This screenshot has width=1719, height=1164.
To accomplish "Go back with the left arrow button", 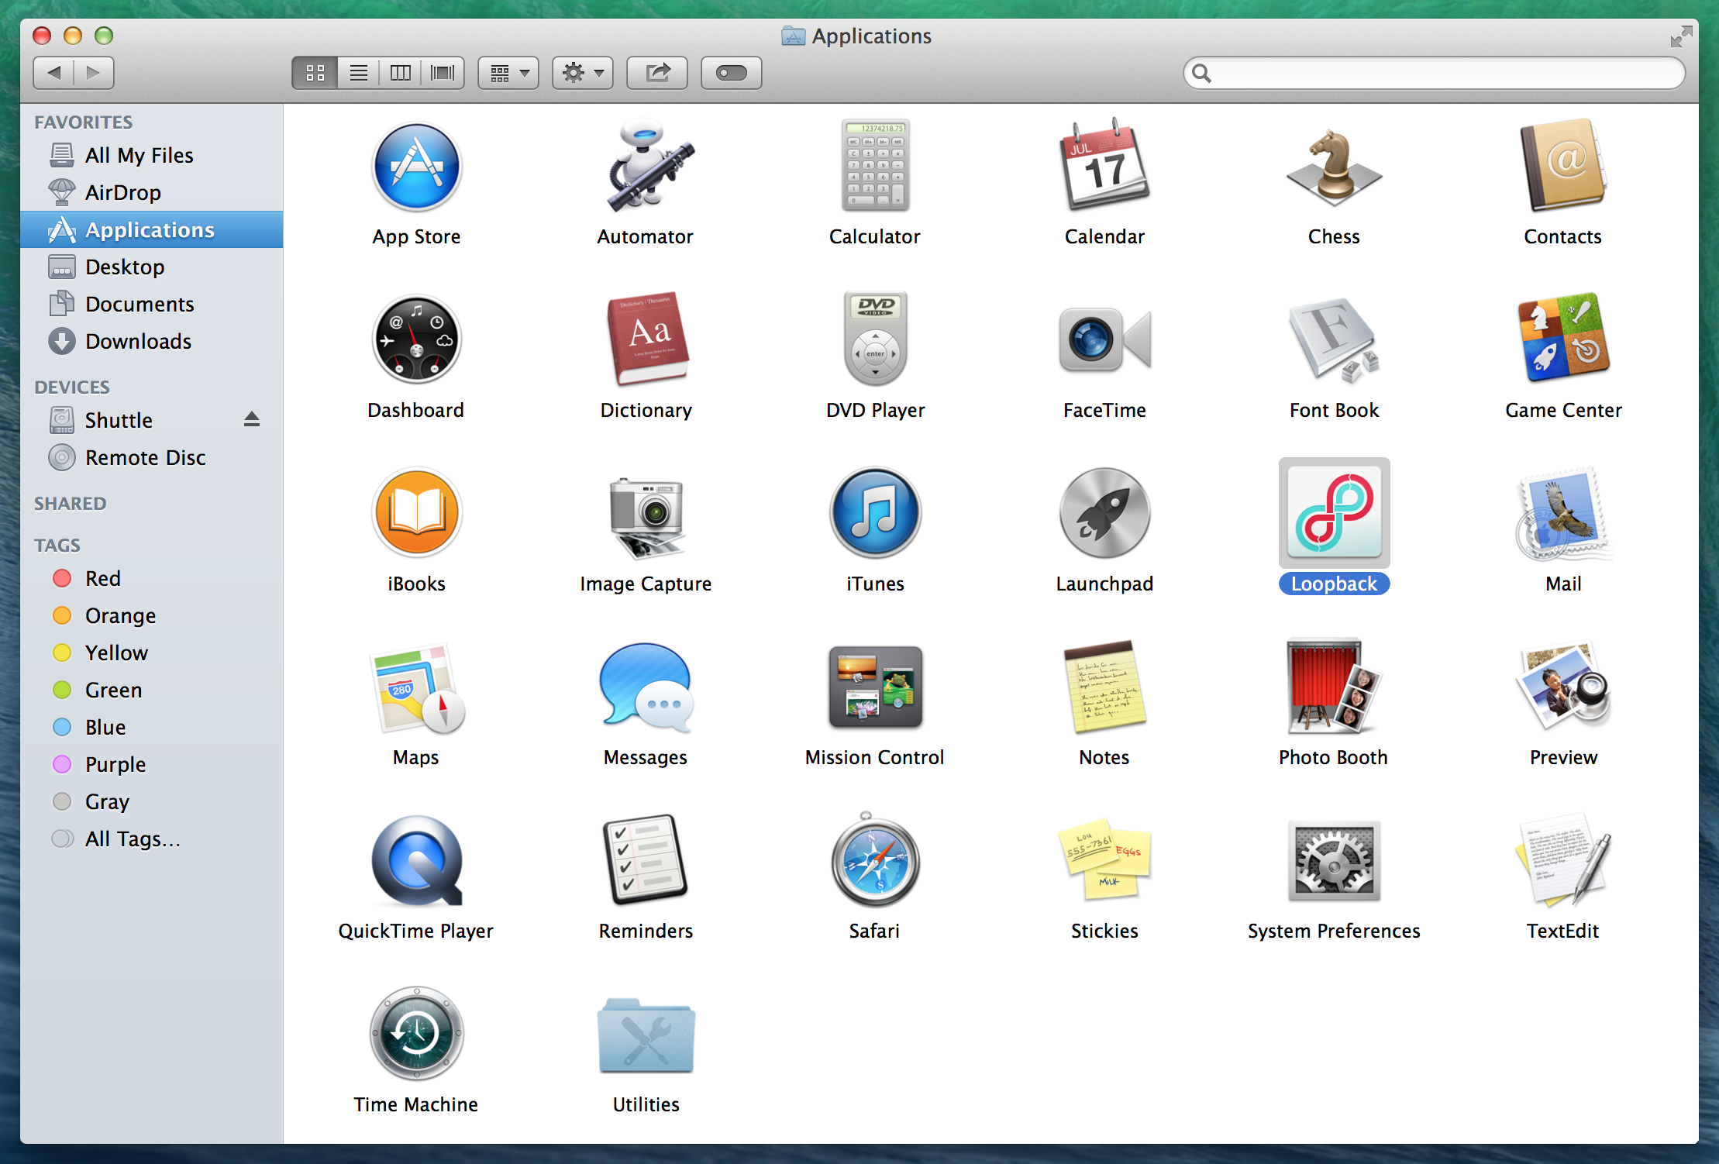I will 53,73.
